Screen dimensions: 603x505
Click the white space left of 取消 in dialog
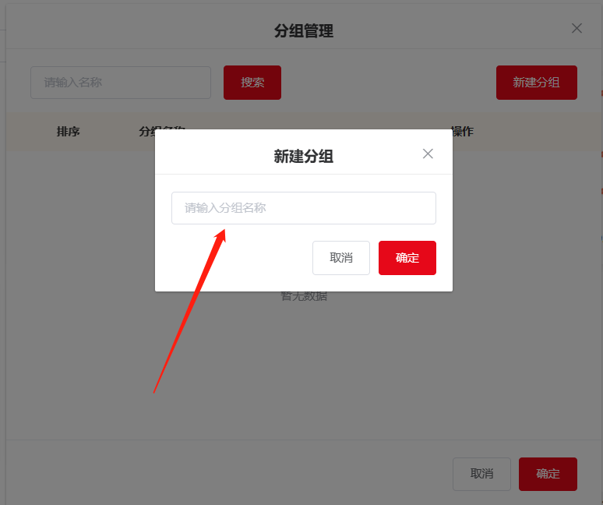(242, 258)
